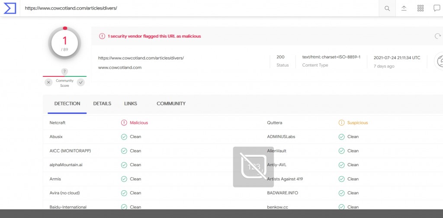Click the community score question mark
This screenshot has height=218, width=443.
point(65,71)
